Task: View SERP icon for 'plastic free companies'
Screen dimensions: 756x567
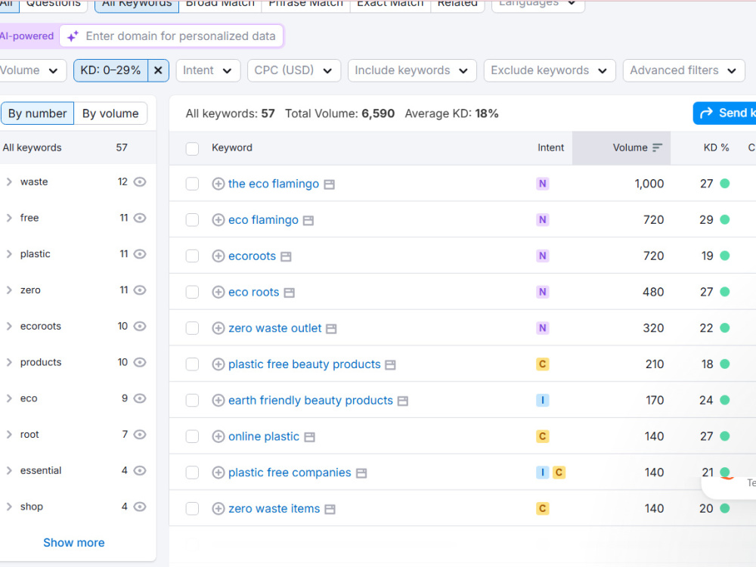Action: click(x=361, y=473)
